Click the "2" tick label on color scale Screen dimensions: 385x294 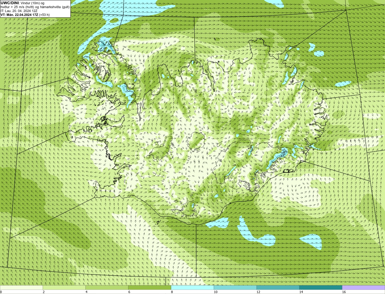44,292
